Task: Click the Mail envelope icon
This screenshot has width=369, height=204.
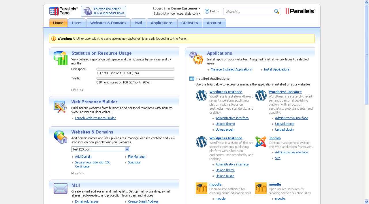Action: [x=61, y=188]
